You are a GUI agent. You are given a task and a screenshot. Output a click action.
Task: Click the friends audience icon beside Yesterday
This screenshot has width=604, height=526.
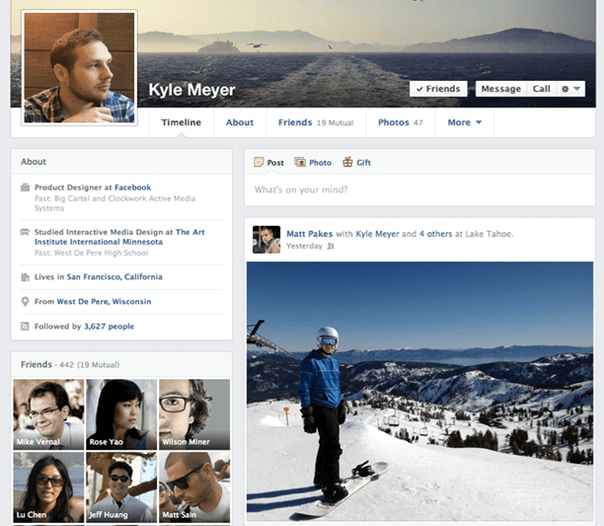pyautogui.click(x=331, y=246)
